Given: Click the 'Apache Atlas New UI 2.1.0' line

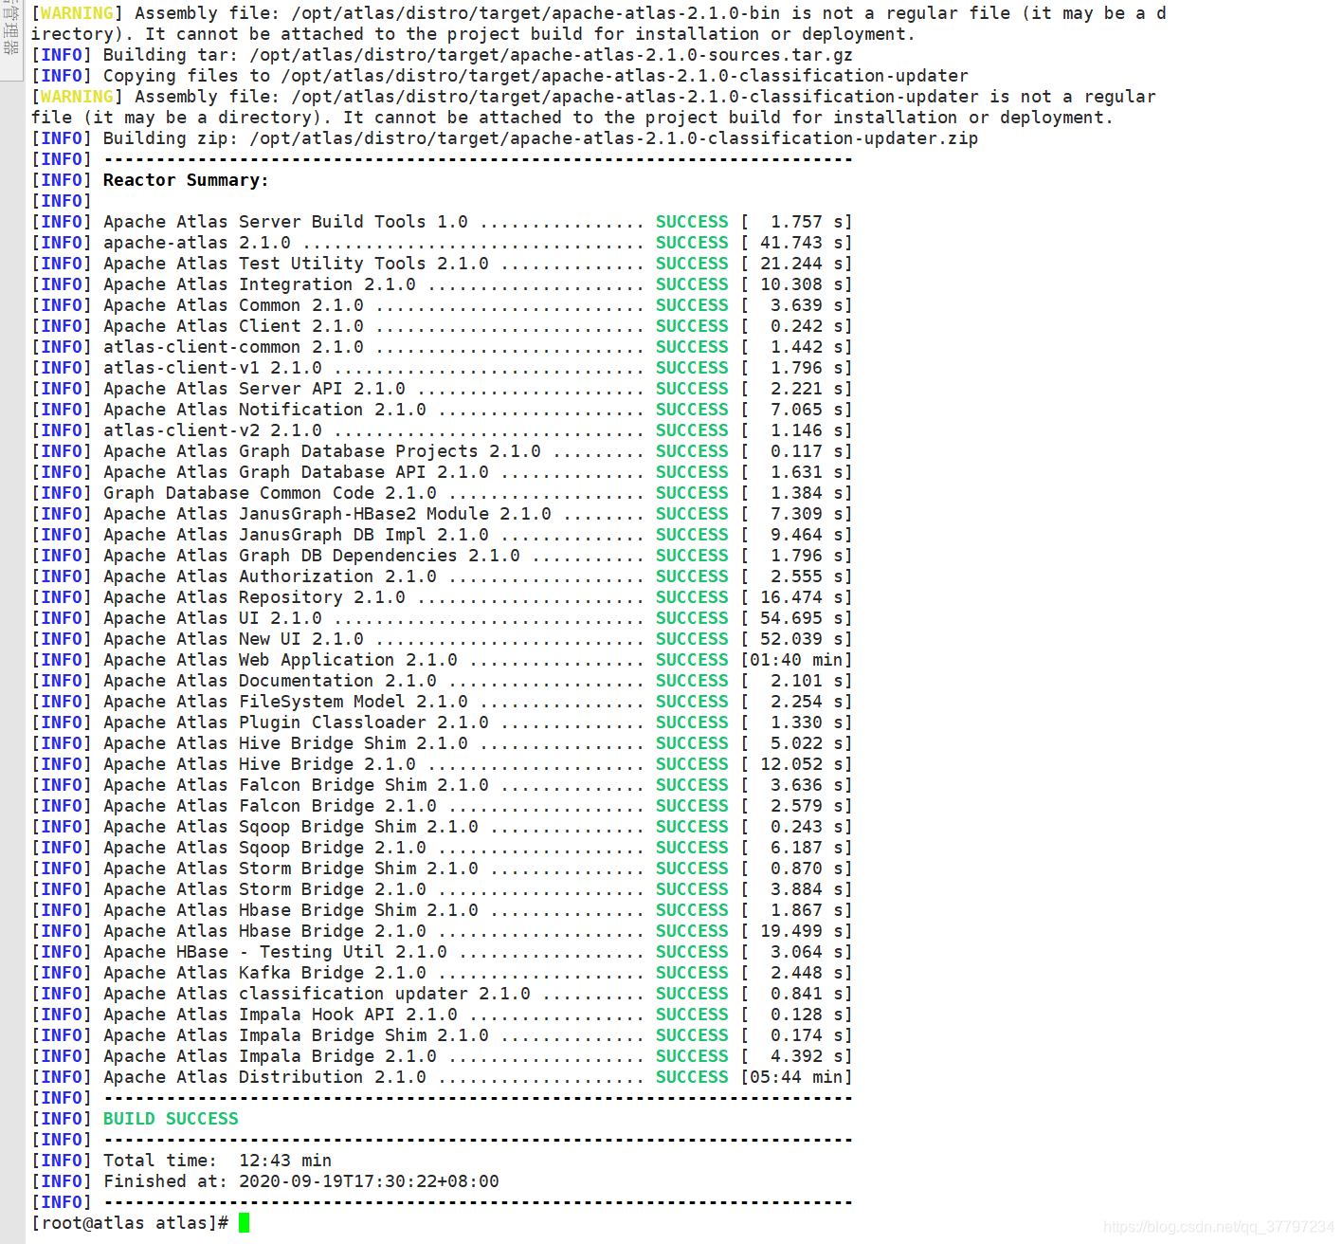Looking at the screenshot, I should click(442, 639).
